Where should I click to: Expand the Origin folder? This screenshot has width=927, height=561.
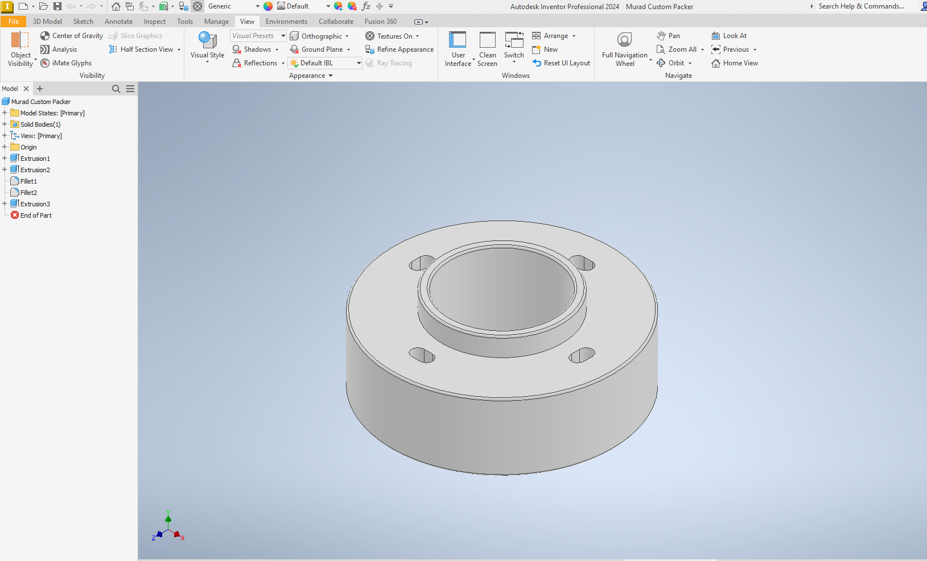point(5,147)
